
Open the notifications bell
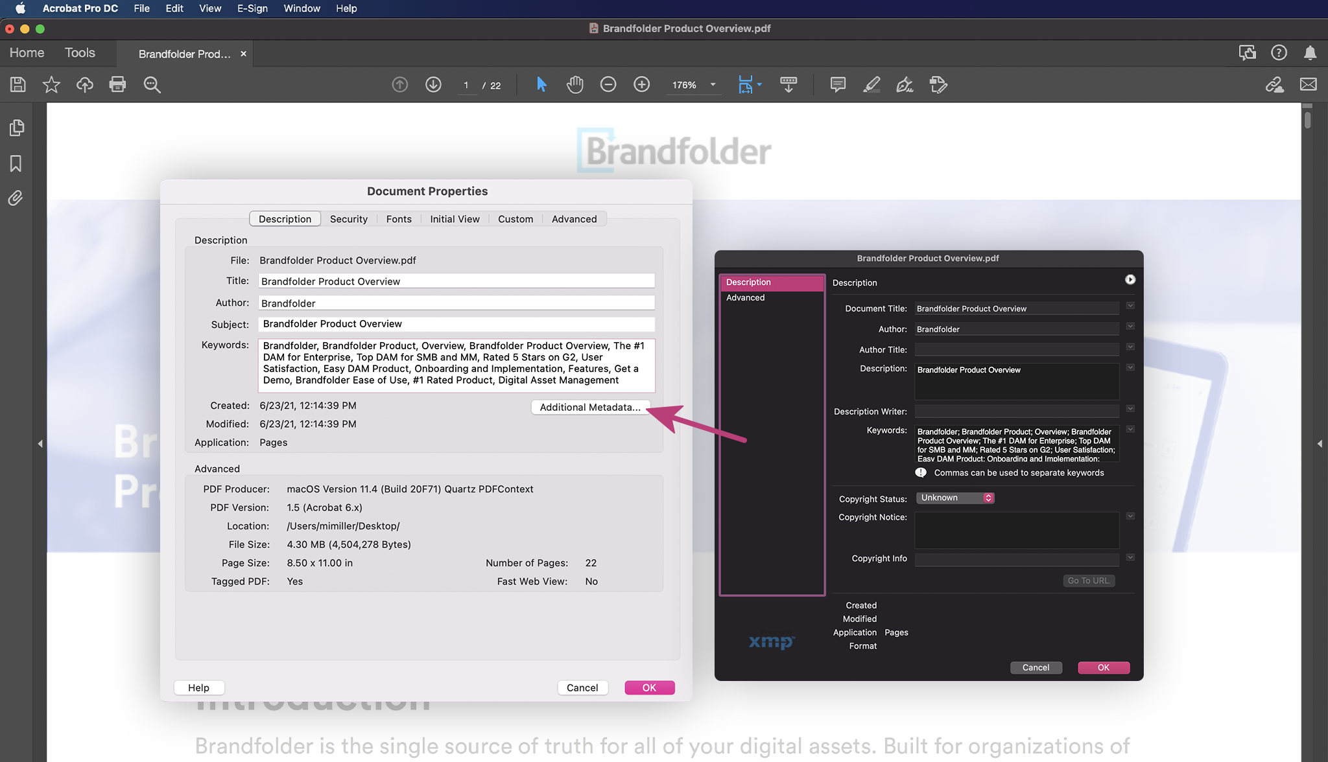[x=1310, y=52]
